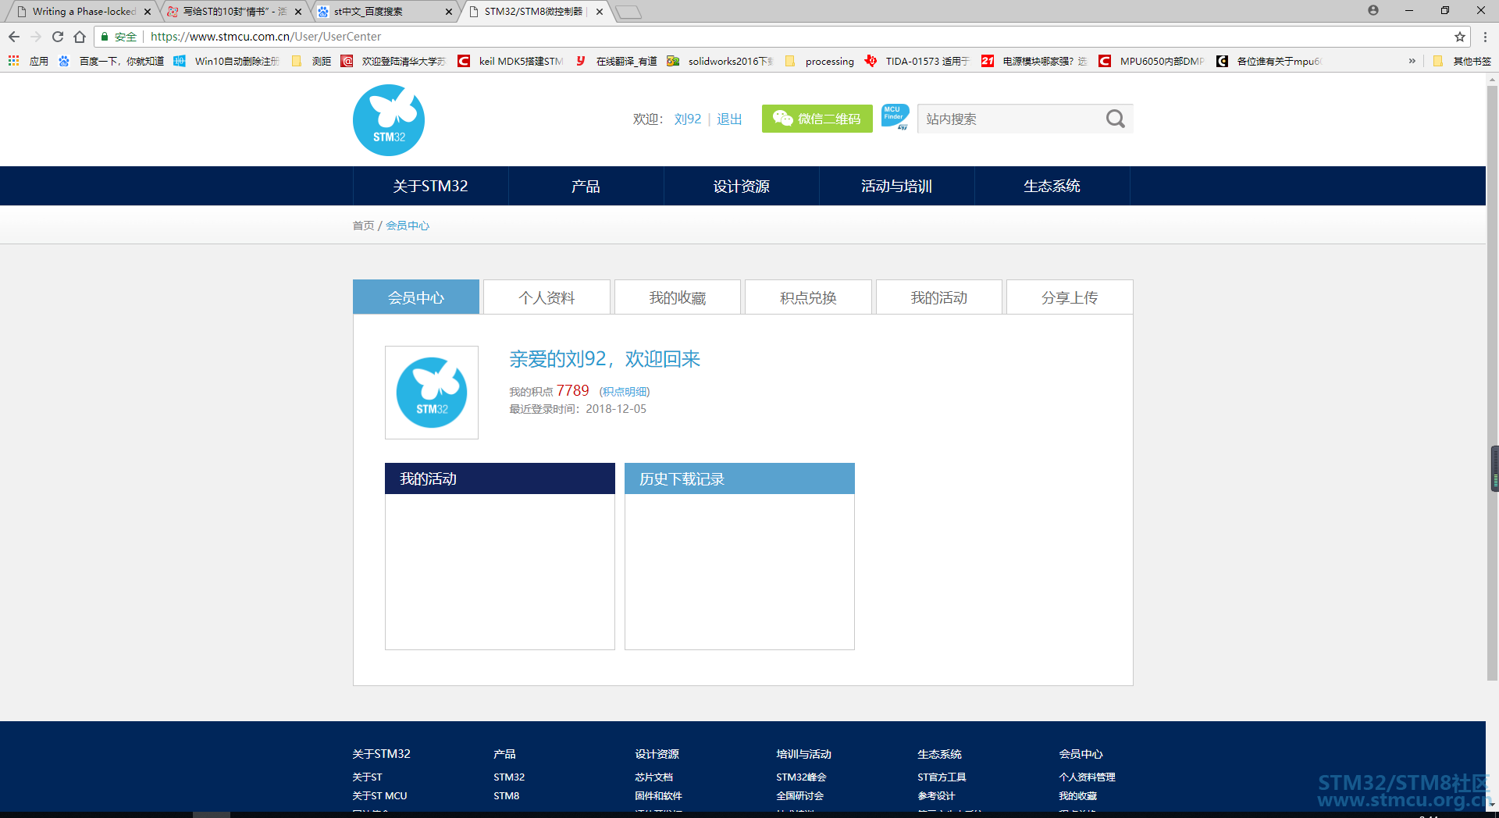
Task: Open footer link STM8
Action: (506, 795)
